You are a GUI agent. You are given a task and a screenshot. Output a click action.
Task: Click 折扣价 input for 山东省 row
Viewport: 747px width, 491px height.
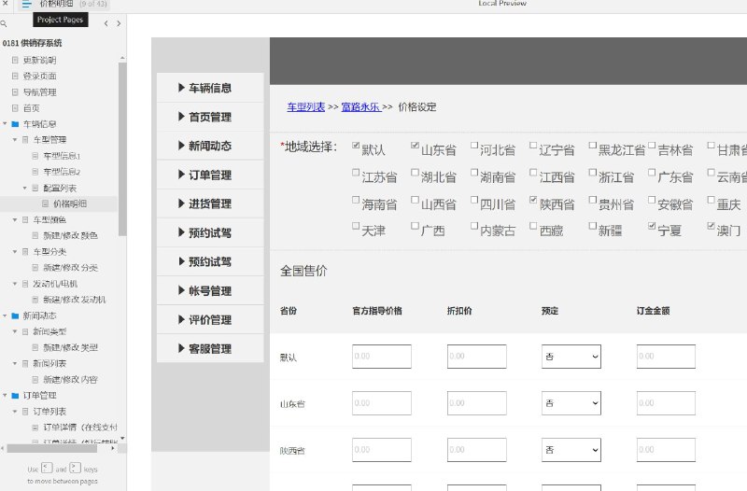476,403
